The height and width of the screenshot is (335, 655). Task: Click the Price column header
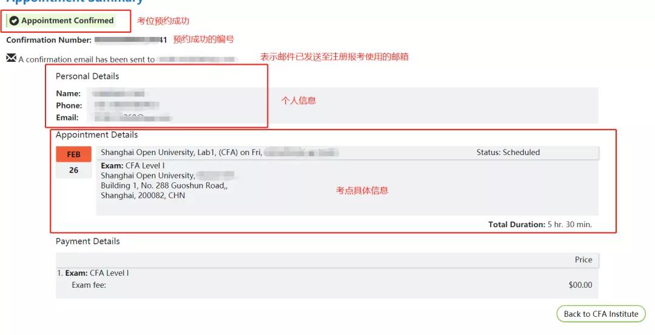(583, 259)
